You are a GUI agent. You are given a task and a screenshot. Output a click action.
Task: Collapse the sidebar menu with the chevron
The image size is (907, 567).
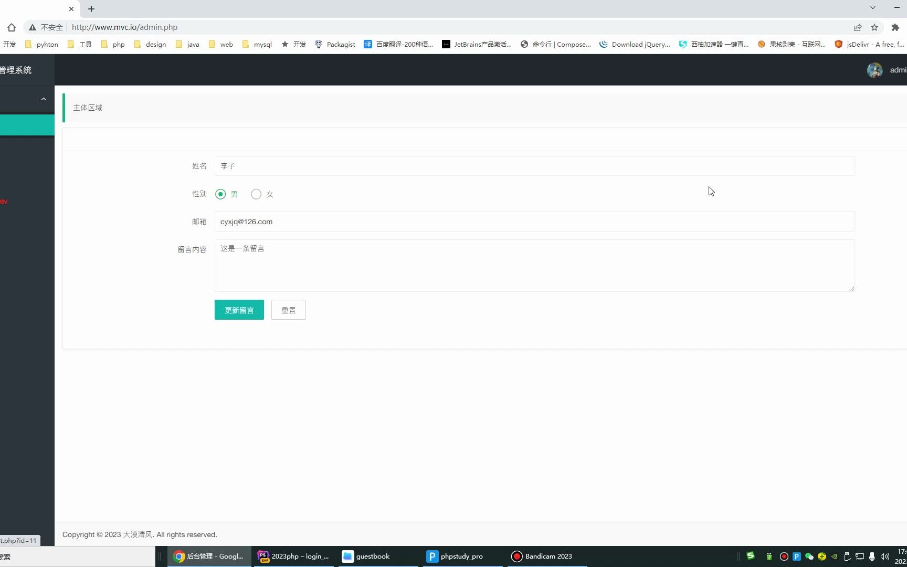point(44,99)
